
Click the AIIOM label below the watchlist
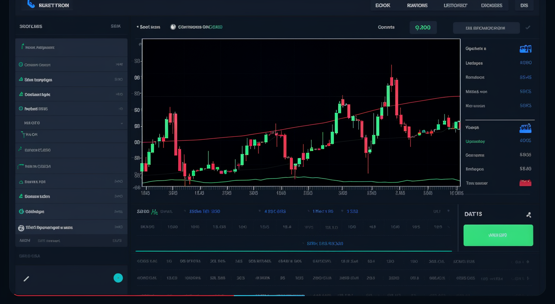click(25, 241)
